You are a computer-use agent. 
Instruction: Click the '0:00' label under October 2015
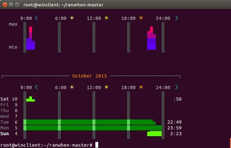click(x=26, y=88)
